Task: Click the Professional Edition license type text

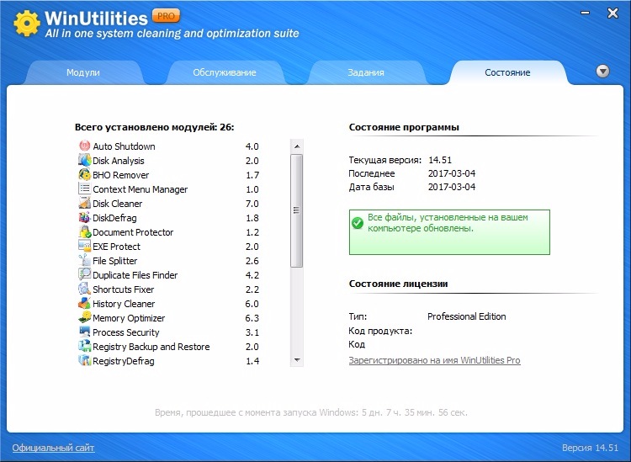Action: 466,316
